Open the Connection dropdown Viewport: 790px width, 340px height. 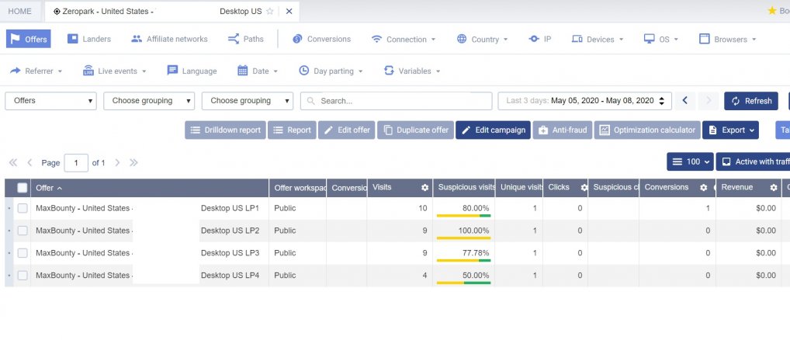click(x=404, y=39)
